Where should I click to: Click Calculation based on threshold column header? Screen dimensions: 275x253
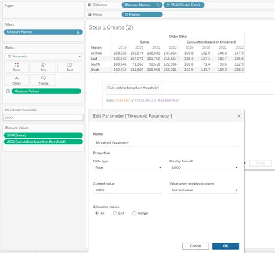pyautogui.click(x=211, y=42)
